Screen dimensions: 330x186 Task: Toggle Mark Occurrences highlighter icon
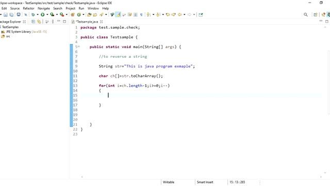pyautogui.click(x=118, y=14)
